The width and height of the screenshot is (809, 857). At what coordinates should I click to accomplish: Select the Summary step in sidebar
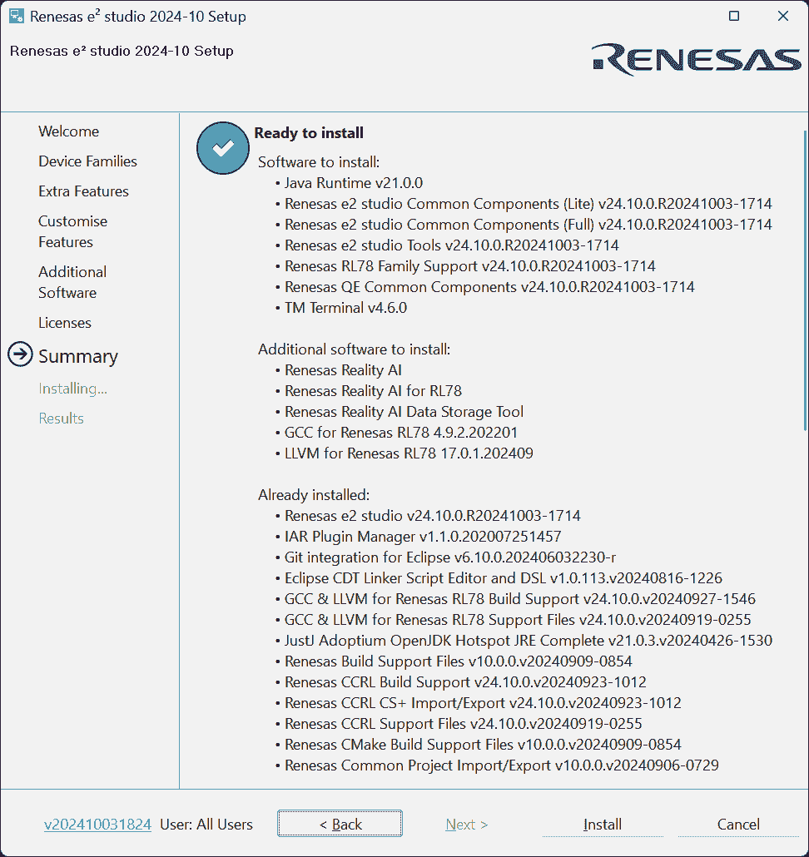(x=78, y=356)
